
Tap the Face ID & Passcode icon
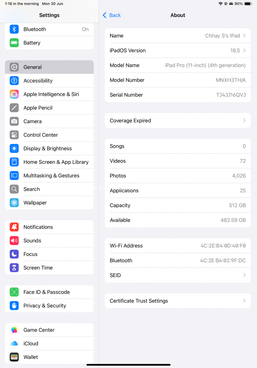14,292
